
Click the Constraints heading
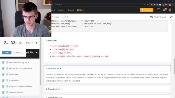click(x=52, y=41)
